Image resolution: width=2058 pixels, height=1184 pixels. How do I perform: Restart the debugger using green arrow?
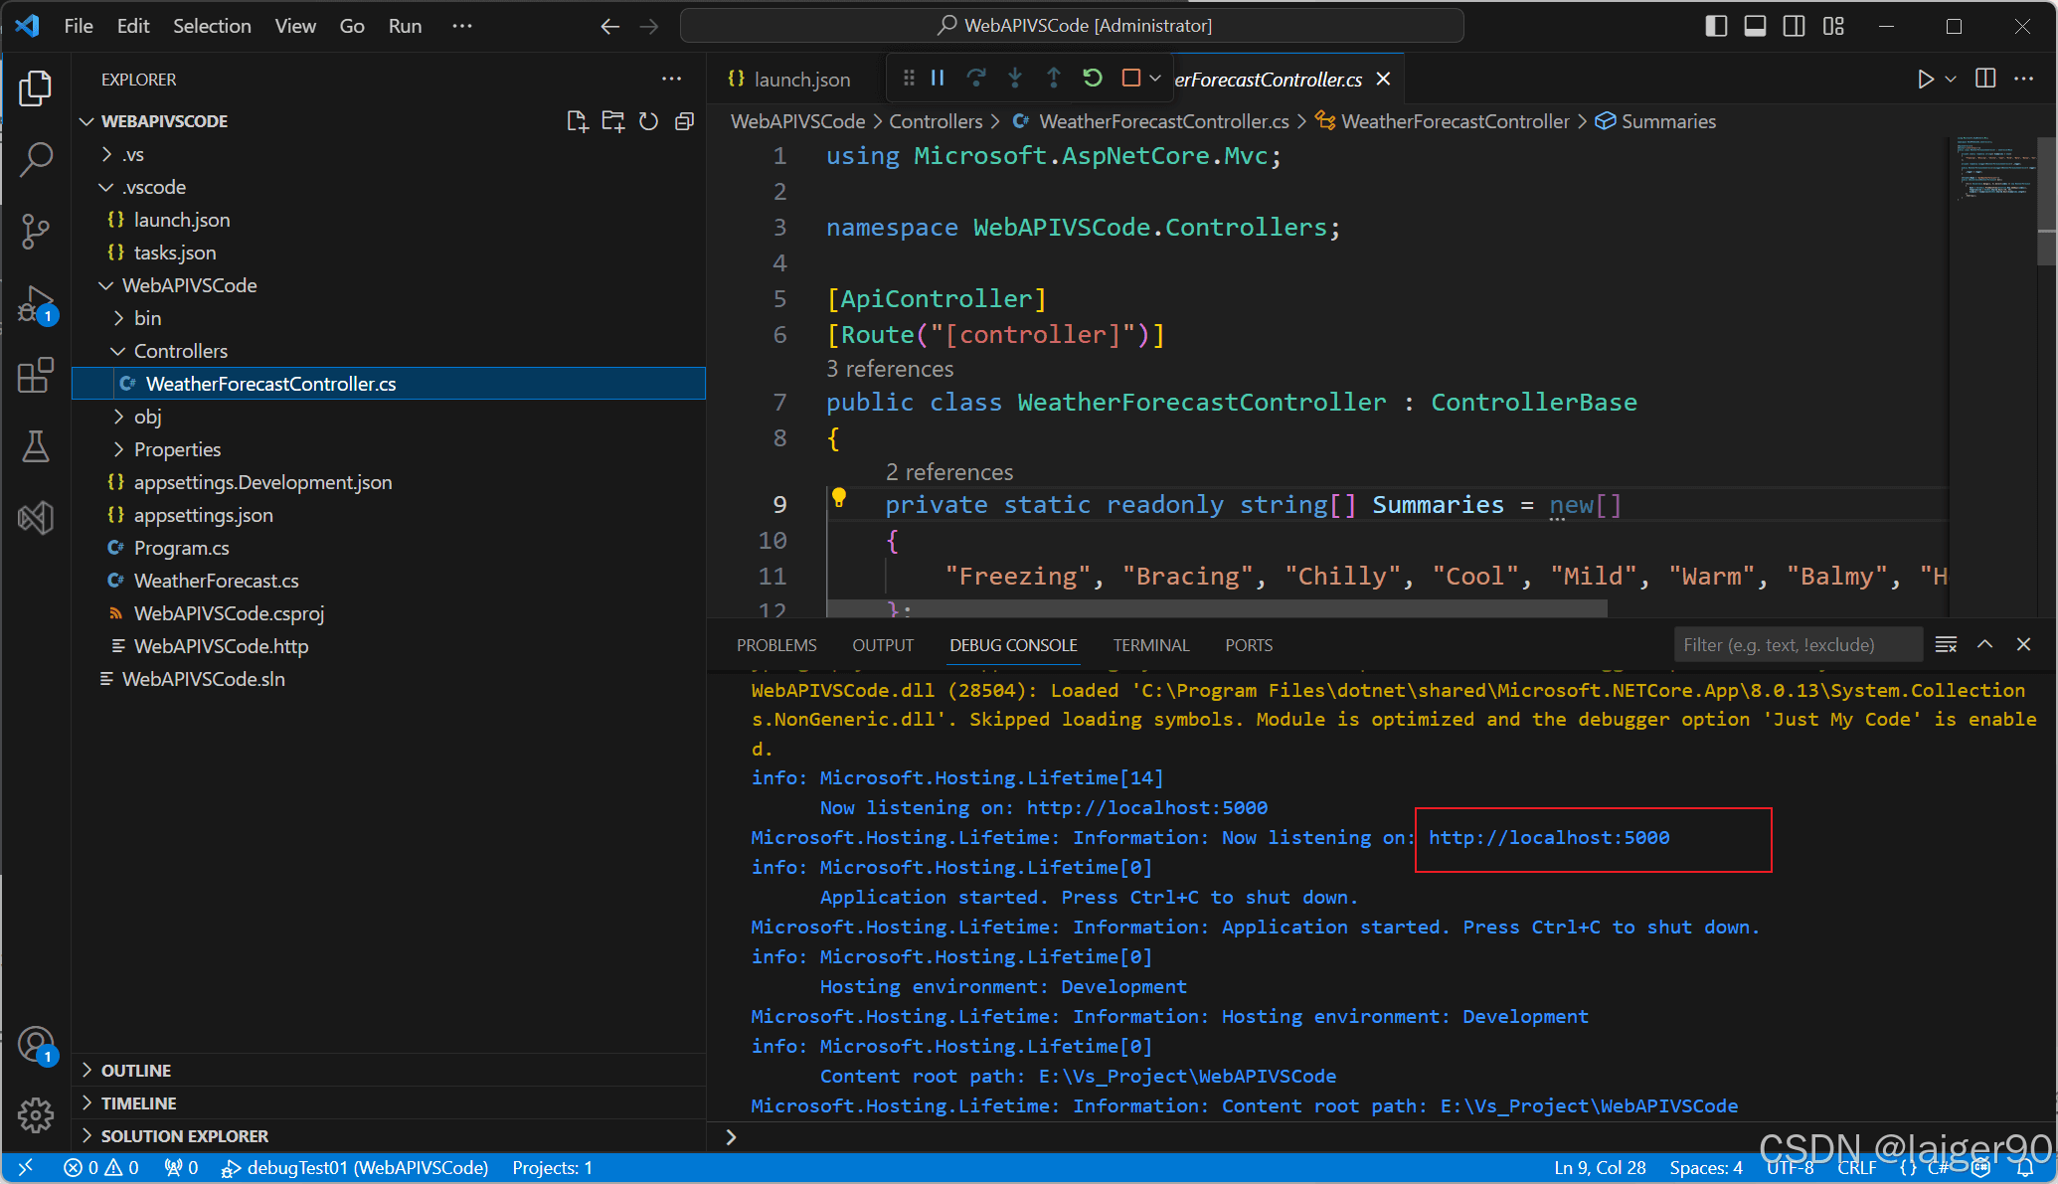[x=1093, y=79]
